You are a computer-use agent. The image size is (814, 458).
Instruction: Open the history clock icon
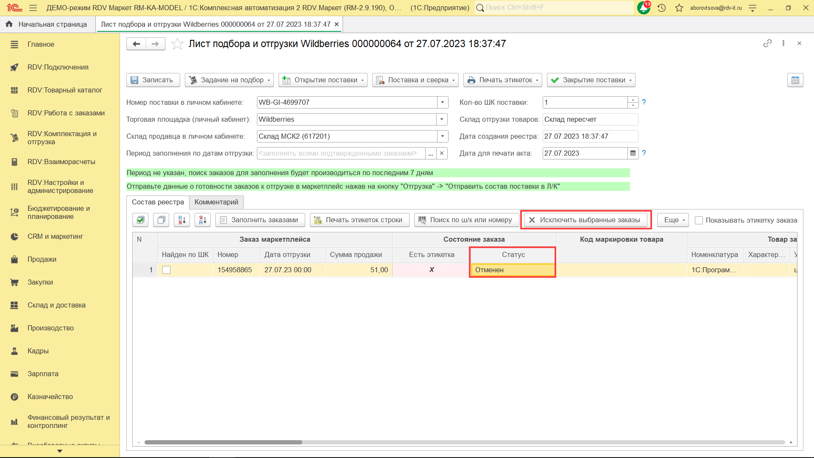pos(661,8)
